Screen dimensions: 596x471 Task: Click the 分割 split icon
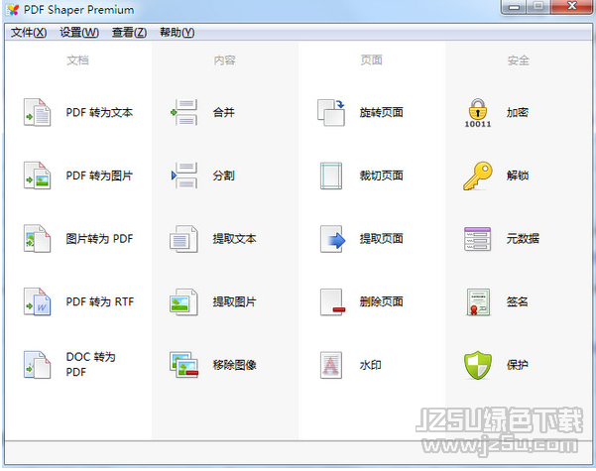tap(184, 176)
